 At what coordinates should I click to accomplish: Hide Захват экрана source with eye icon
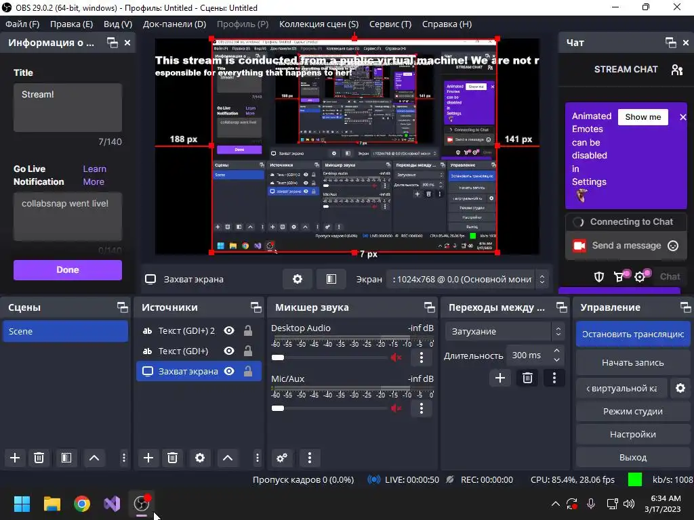point(229,372)
